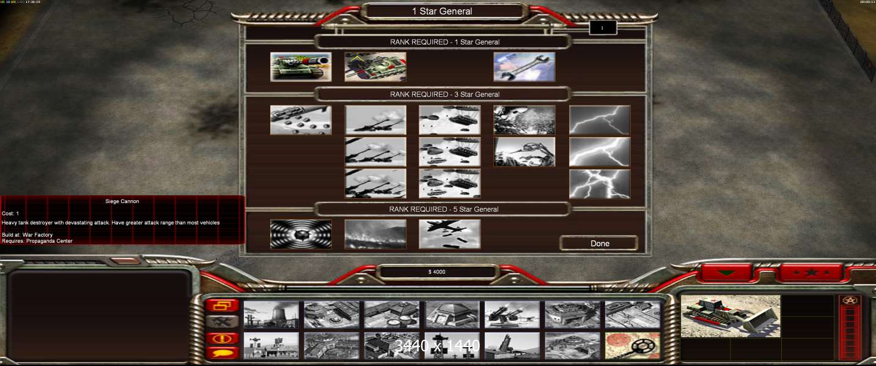876x366 pixels.
Task: Pick the multiple lightning bolts power
Action: click(600, 184)
